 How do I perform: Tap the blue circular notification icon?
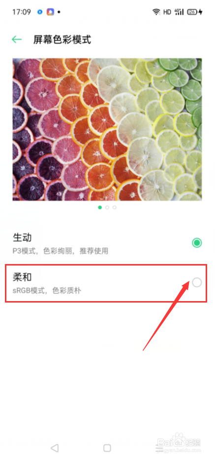coord(40,12)
